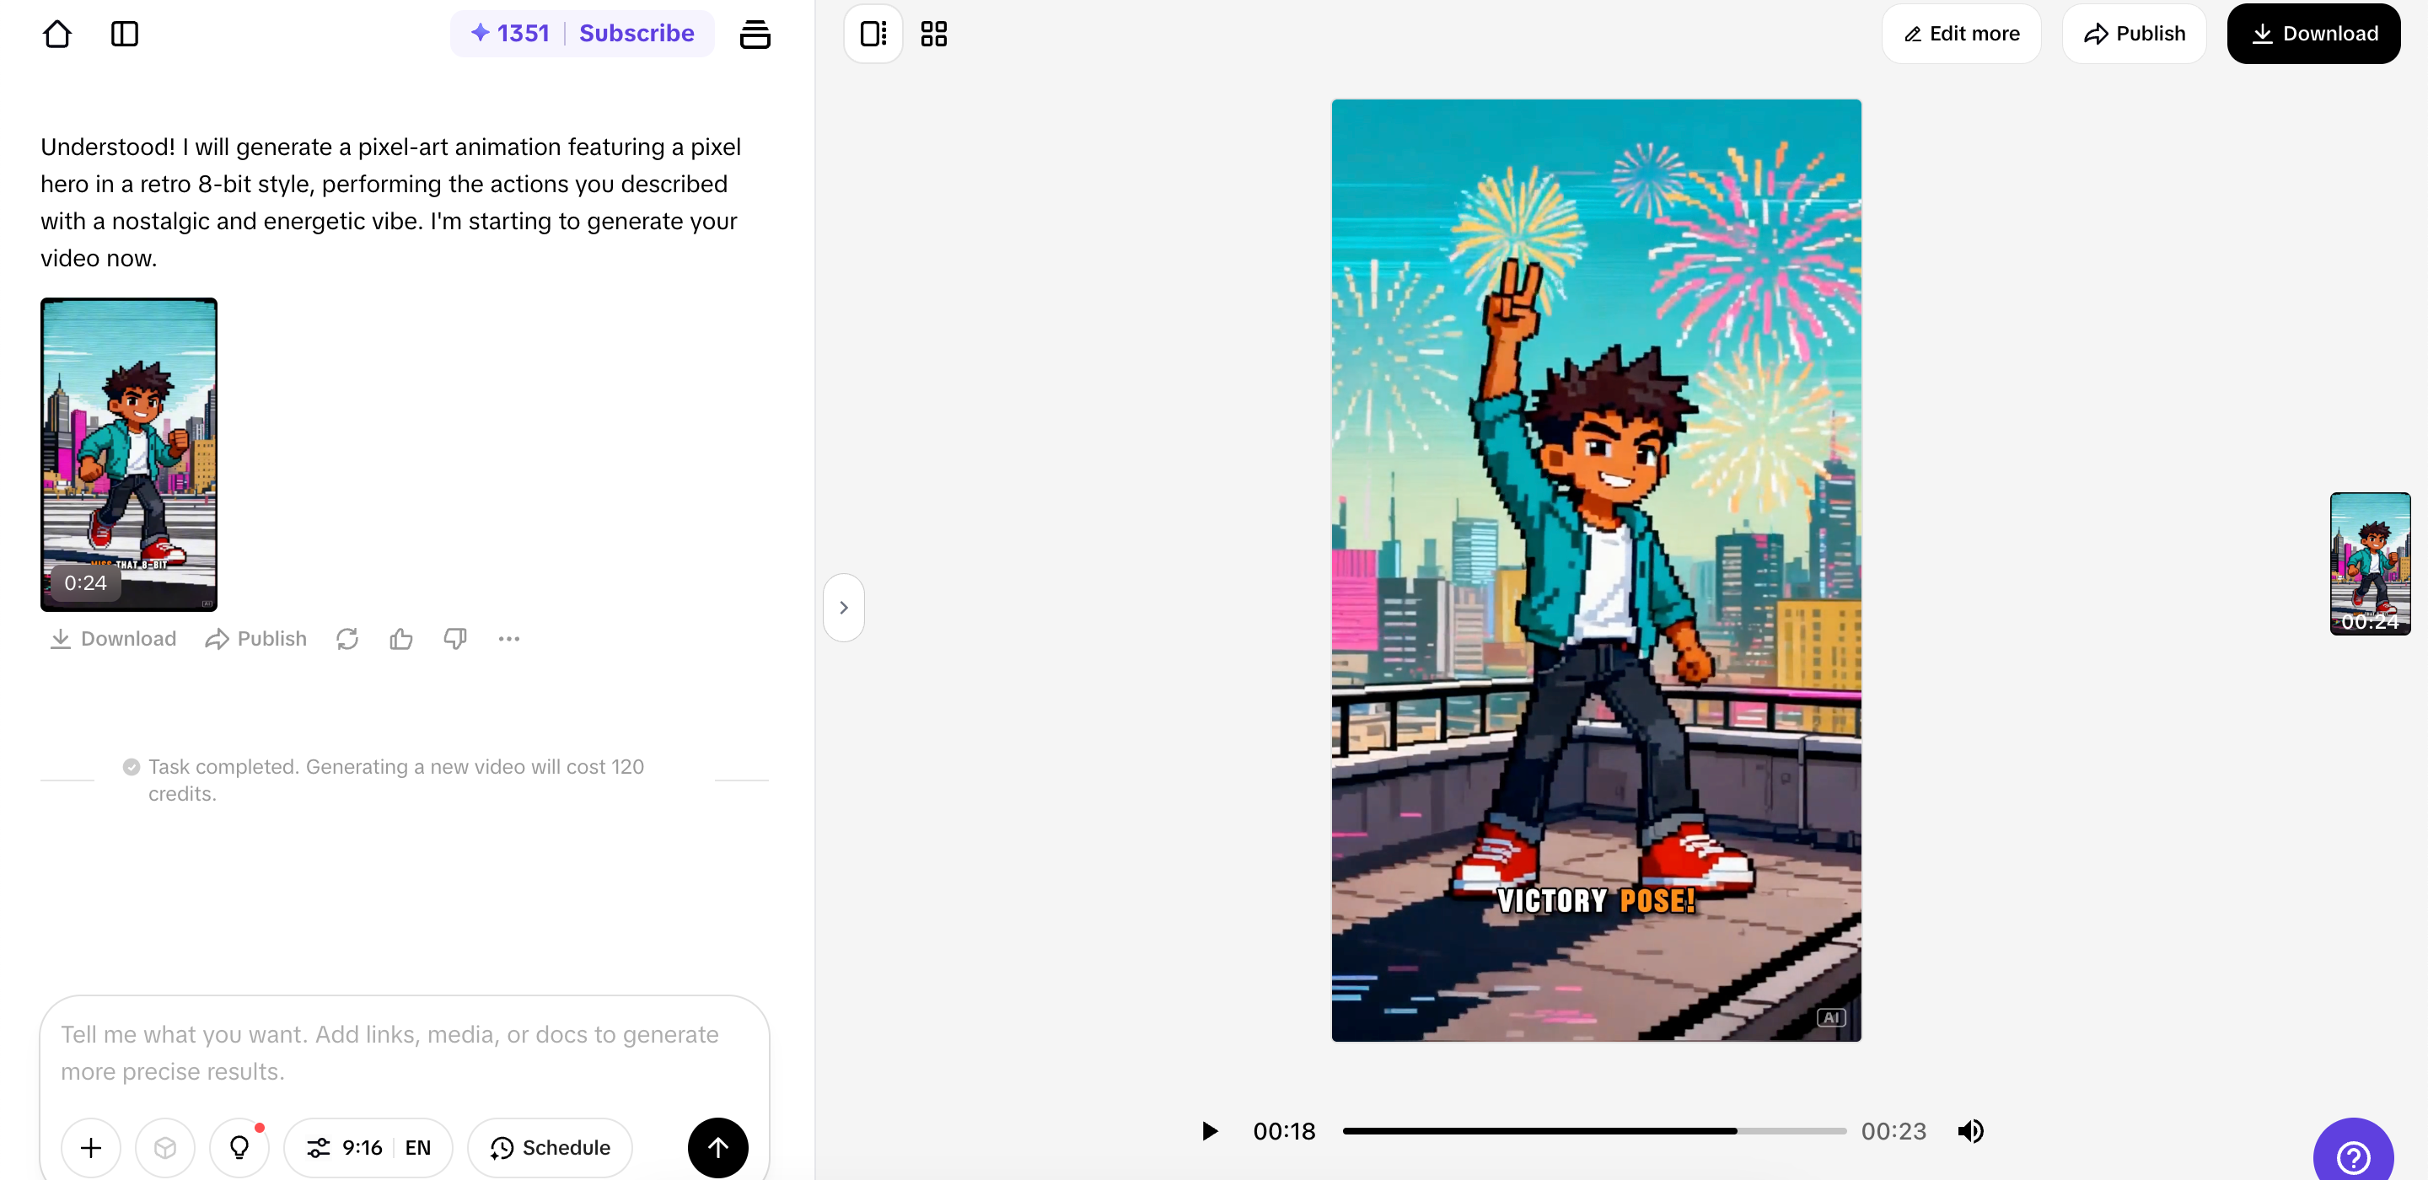Screen dimensions: 2428x1180
Task: Switch to grid view of video scenes
Action: pos(933,33)
